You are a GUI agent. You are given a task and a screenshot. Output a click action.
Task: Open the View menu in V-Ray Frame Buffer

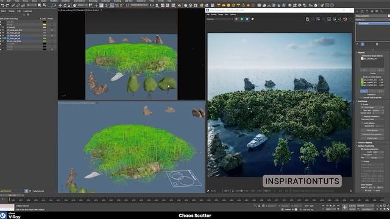226,15
